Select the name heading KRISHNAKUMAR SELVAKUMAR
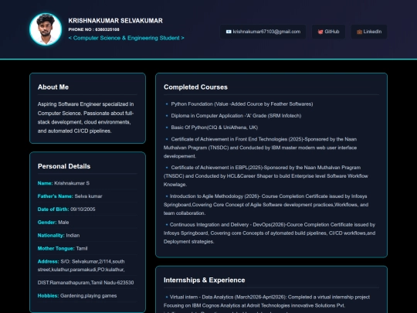 (115, 21)
